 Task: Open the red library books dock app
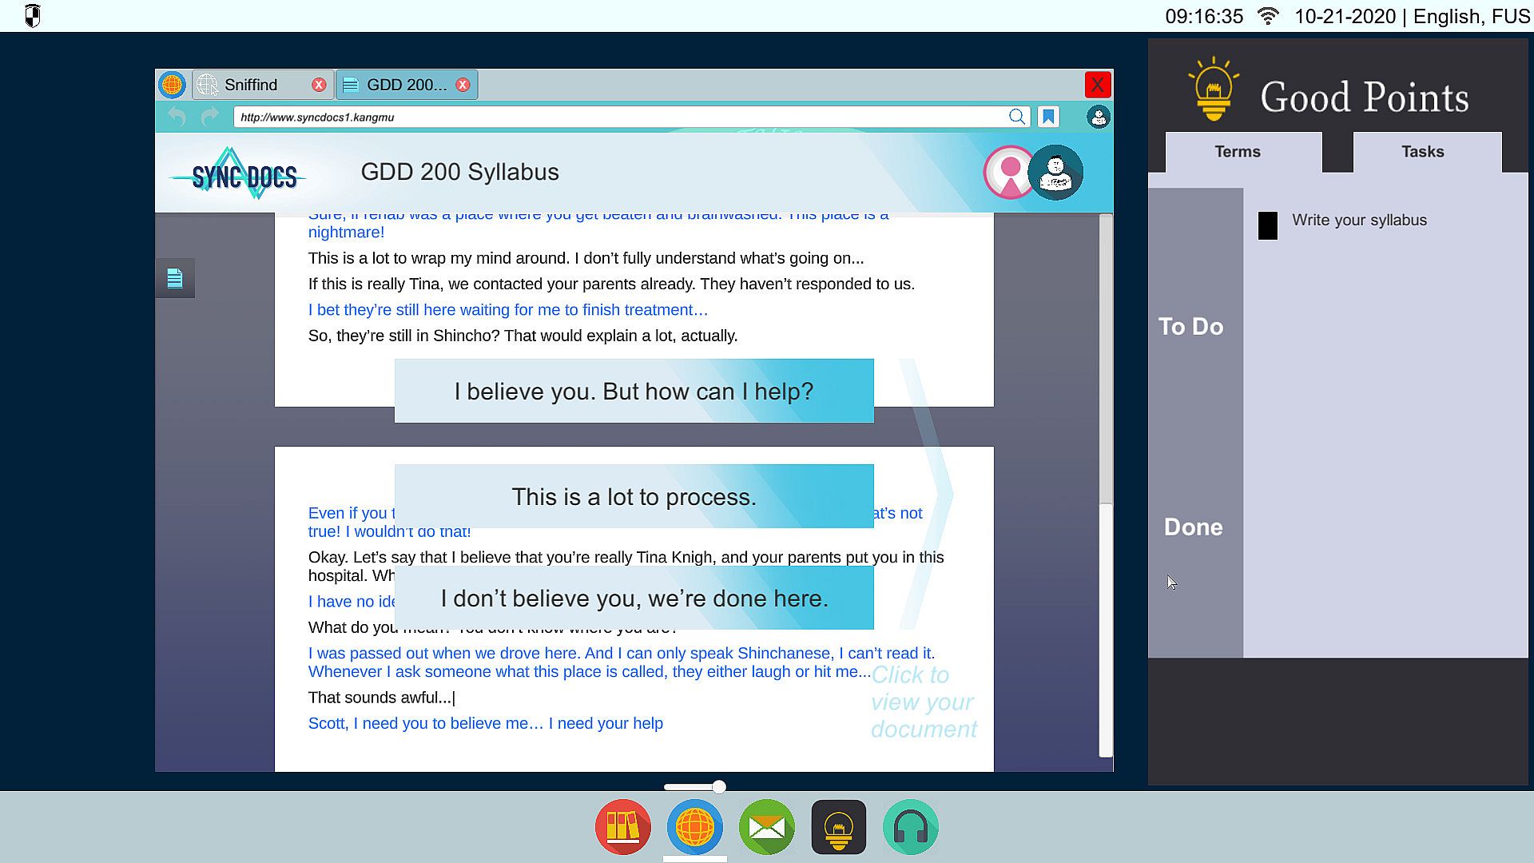tap(622, 827)
